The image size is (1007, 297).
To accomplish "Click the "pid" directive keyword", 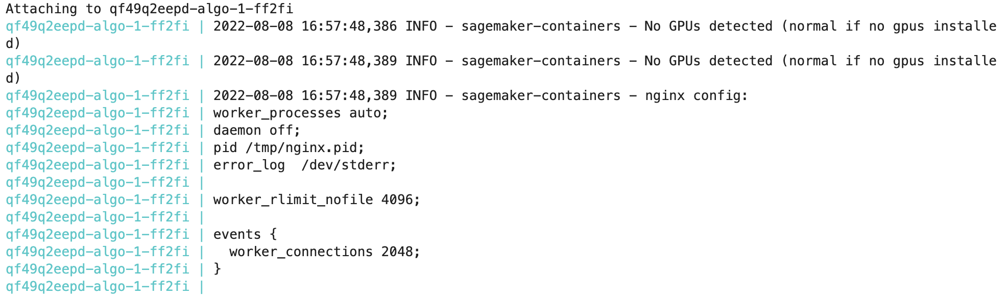I will [x=225, y=147].
